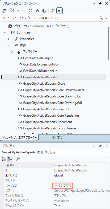The image size is (110, 209).
Task: Click the Show All Files icon
Action: (x=44, y=11)
